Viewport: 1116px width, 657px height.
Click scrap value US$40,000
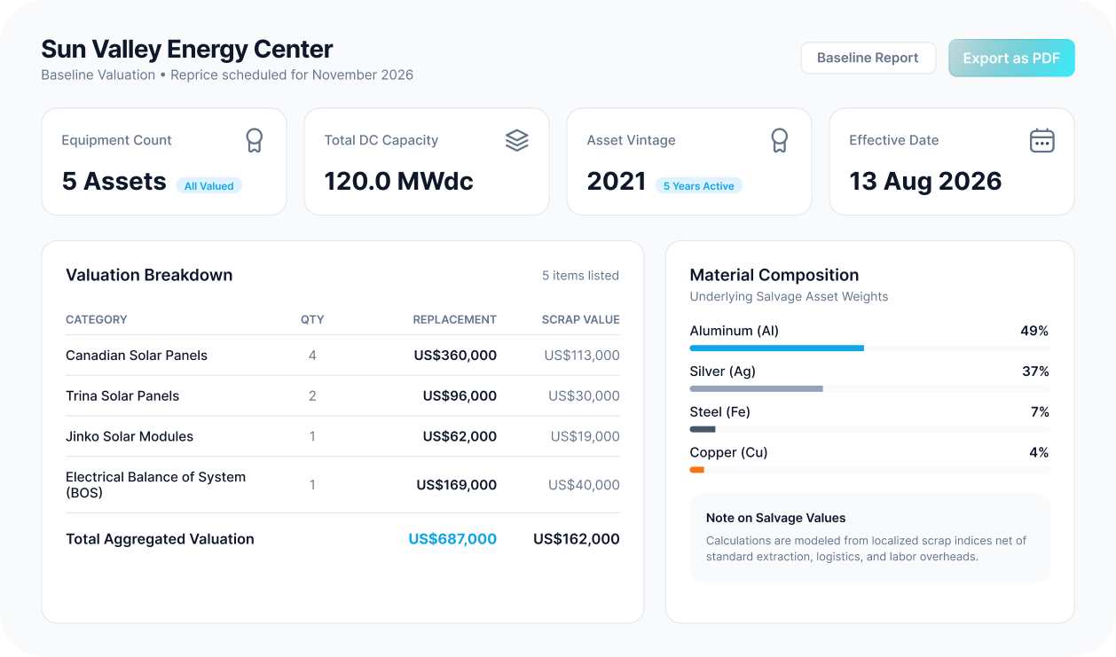coord(584,485)
